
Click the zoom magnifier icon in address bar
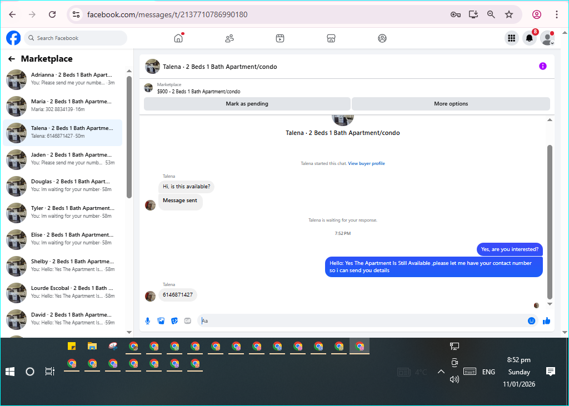[x=491, y=14]
